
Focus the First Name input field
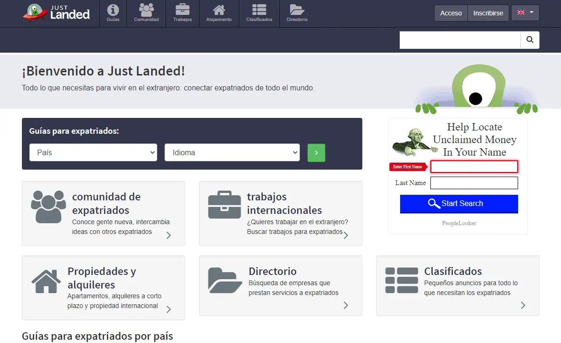click(474, 166)
